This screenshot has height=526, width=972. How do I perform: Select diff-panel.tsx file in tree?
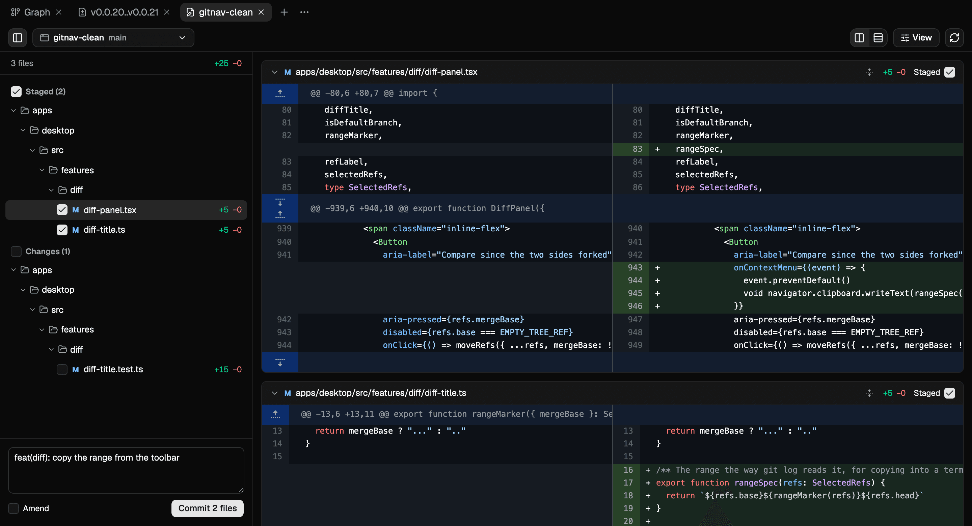pyautogui.click(x=126, y=210)
